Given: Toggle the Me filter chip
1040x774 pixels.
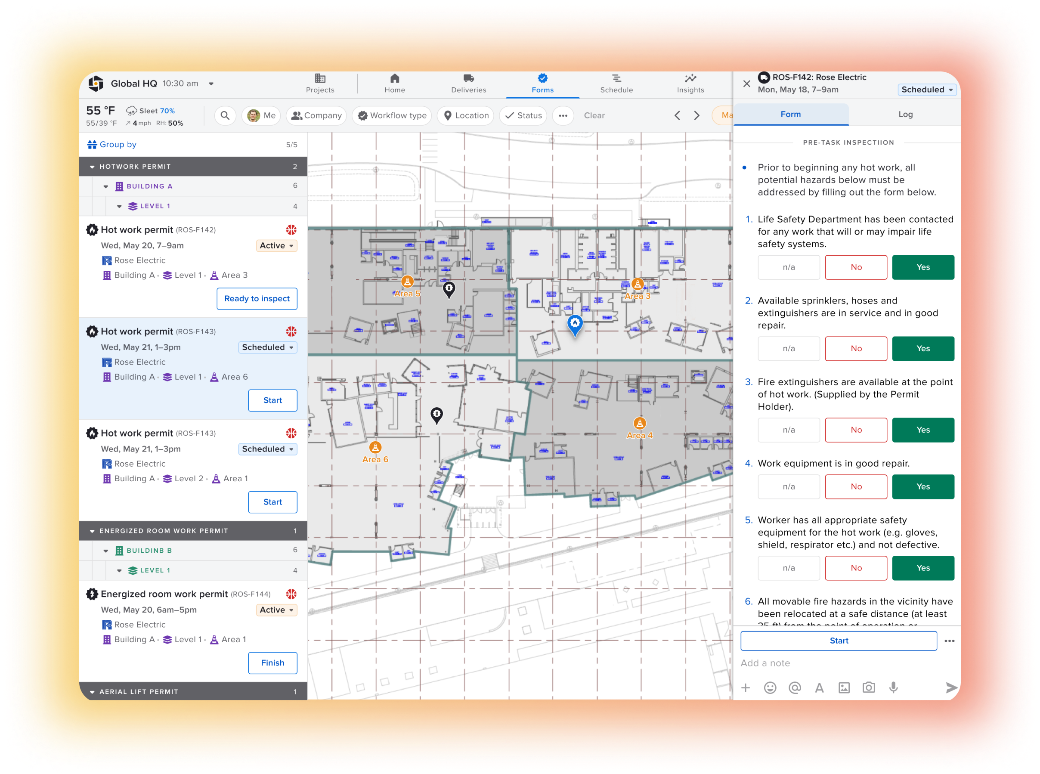Looking at the screenshot, I should [261, 115].
